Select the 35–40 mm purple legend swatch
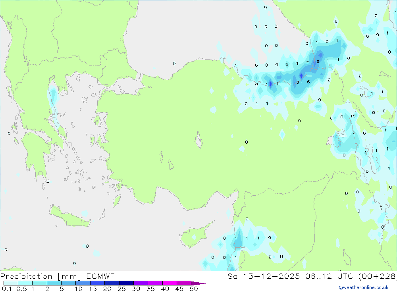Image resolution: width=397 pixels, height=291 pixels. [x=155, y=283]
